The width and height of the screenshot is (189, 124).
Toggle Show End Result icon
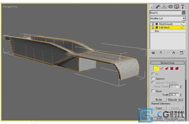click(x=161, y=53)
